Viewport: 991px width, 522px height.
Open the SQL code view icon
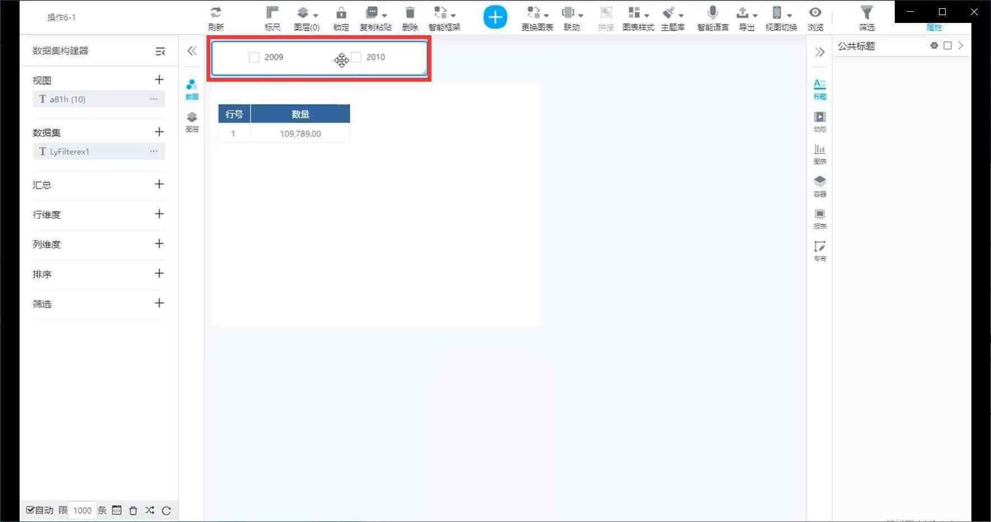tap(116, 510)
